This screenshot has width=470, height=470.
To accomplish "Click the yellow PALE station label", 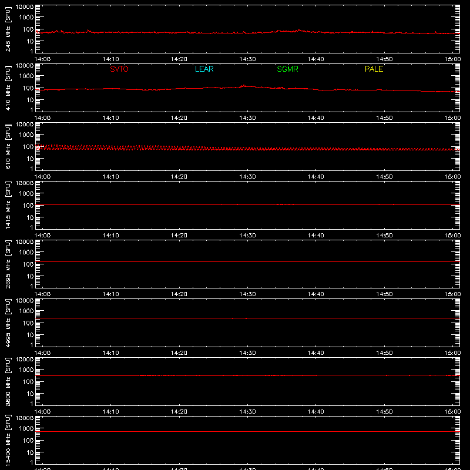I will (374, 69).
